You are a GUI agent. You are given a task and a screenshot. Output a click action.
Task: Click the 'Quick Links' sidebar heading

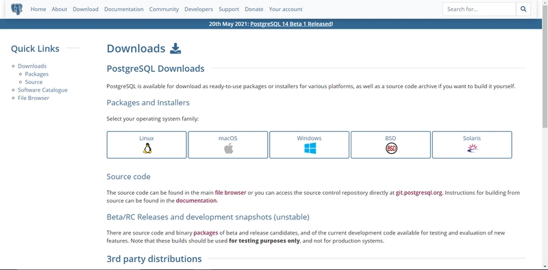coord(35,49)
